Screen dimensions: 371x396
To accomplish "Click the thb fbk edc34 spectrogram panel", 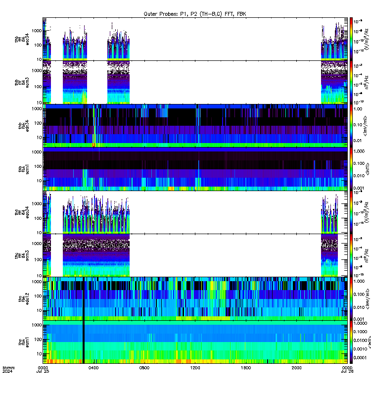I will (195, 126).
